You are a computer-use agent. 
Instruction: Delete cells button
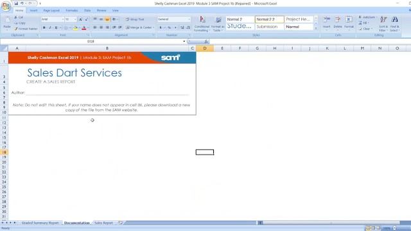pyautogui.click(x=338, y=23)
